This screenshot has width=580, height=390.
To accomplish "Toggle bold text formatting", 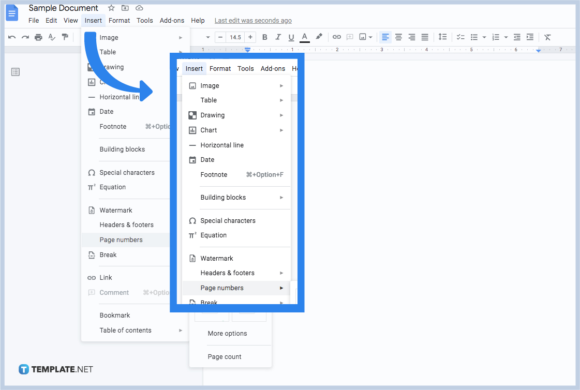I will pyautogui.click(x=264, y=37).
